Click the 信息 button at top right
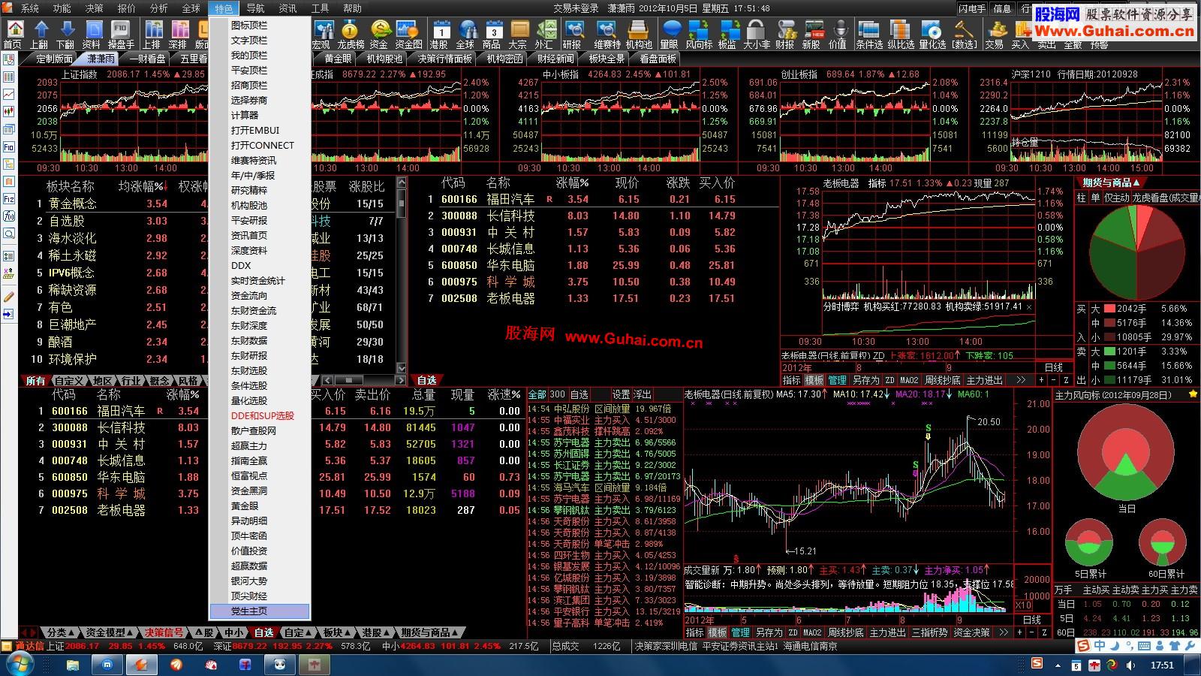The width and height of the screenshot is (1201, 676). coord(1003,8)
